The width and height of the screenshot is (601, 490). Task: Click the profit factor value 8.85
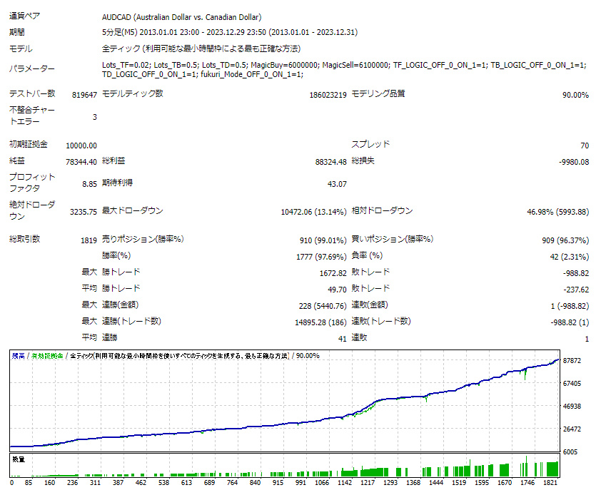coord(90,184)
